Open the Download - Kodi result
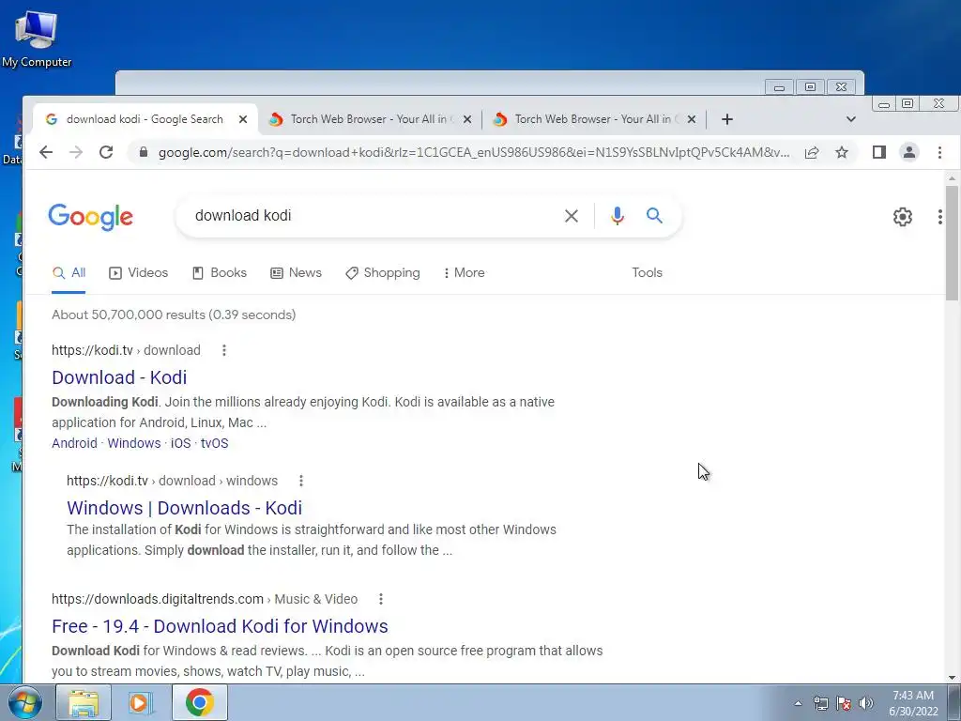The width and height of the screenshot is (961, 721). [119, 377]
